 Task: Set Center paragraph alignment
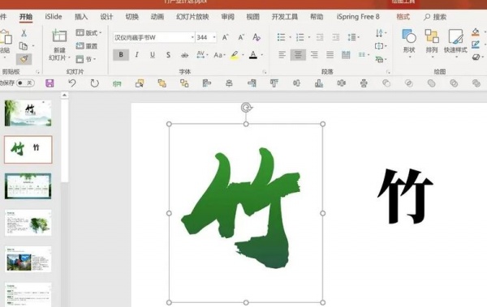point(298,55)
